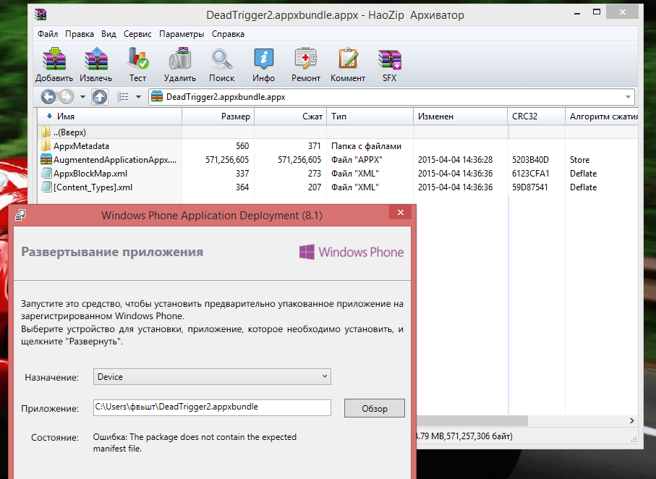Screen dimensions: 656x479
Task: Create SFX archive icon
Action: point(390,59)
